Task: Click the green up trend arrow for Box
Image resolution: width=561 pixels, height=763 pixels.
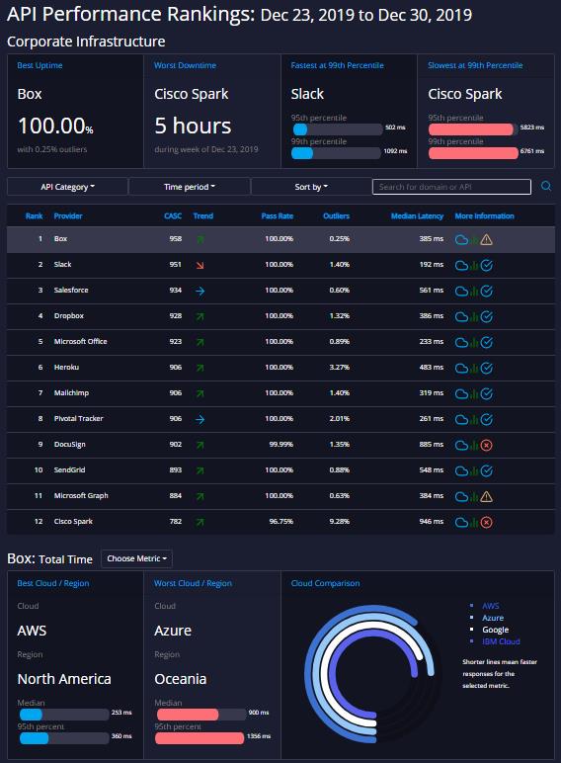Action: 200,239
